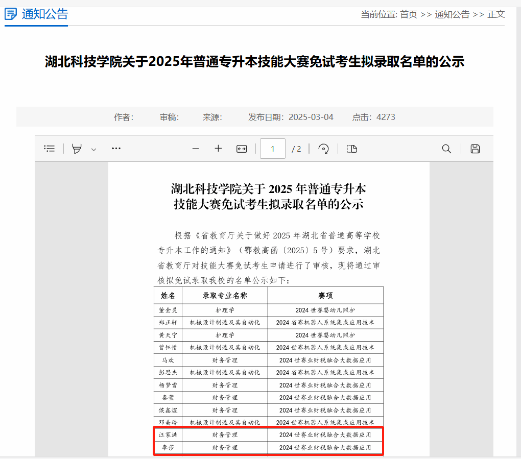Click the 通知公告 document icon at top left
This screenshot has width=521, height=459.
tap(11, 14)
